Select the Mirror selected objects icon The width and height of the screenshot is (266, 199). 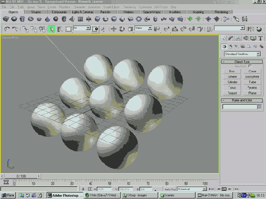pyautogui.click(x=251, y=29)
